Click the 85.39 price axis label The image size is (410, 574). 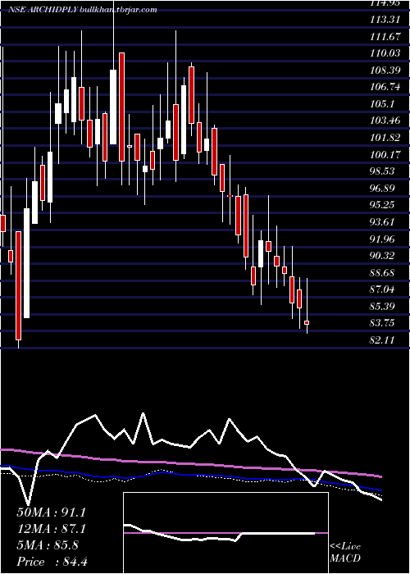[381, 306]
